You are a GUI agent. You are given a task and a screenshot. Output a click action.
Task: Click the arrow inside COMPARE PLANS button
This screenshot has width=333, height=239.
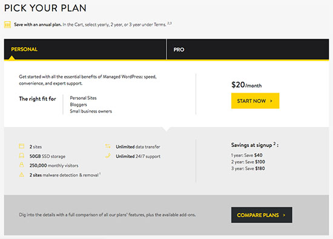click(284, 215)
